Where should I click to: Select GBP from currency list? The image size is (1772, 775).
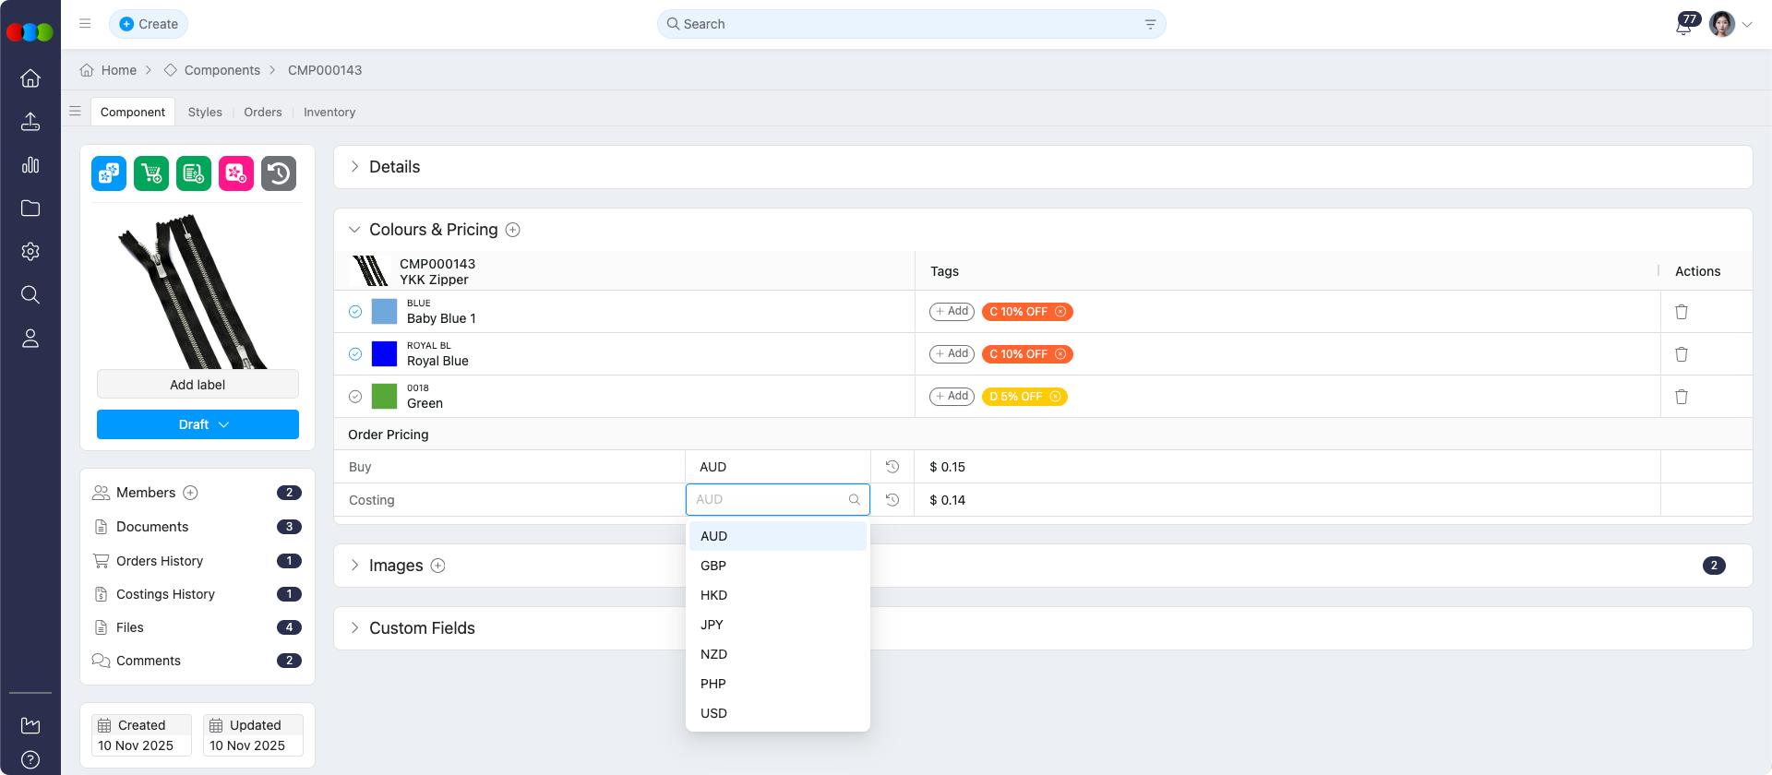click(778, 566)
